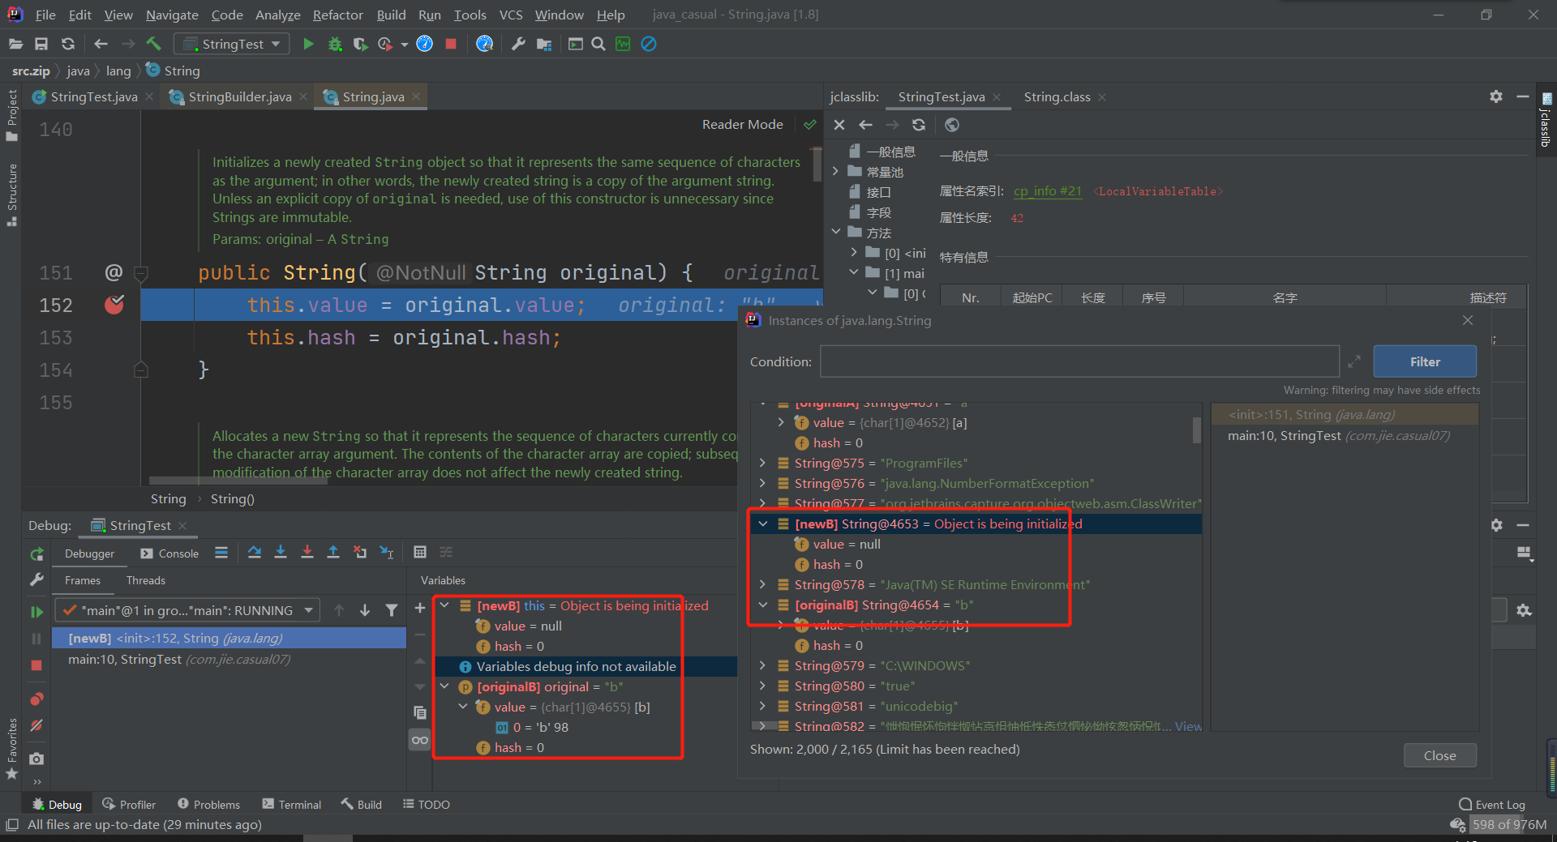Collapse the [newB] this variable node
The width and height of the screenshot is (1557, 842).
444,605
